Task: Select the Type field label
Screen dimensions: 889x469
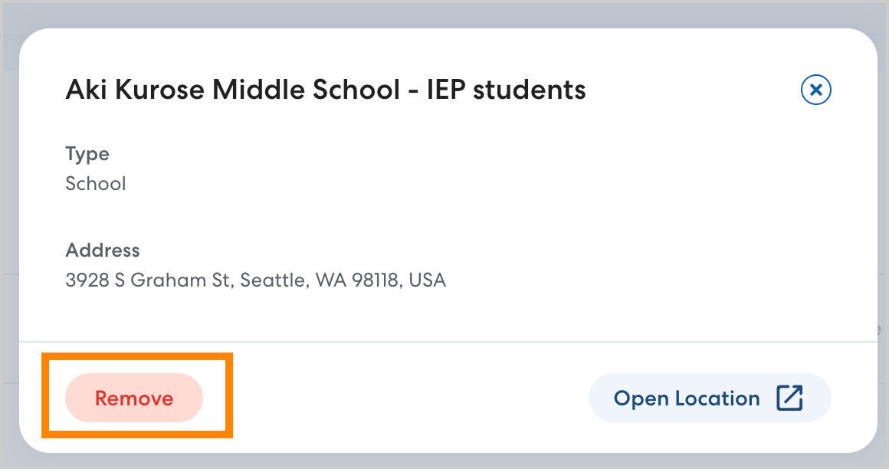Action: click(87, 154)
